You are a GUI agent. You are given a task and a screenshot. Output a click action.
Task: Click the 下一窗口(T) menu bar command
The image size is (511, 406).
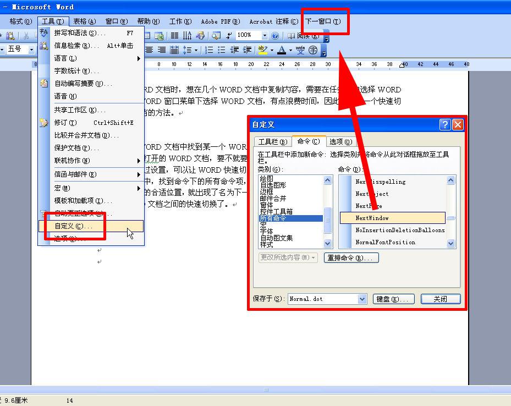[x=323, y=21]
